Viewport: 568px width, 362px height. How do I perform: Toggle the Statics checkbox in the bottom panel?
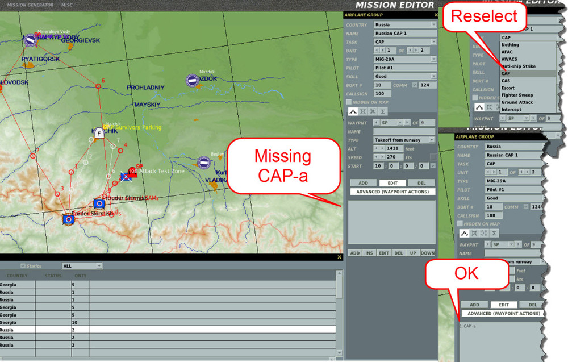coord(23,265)
